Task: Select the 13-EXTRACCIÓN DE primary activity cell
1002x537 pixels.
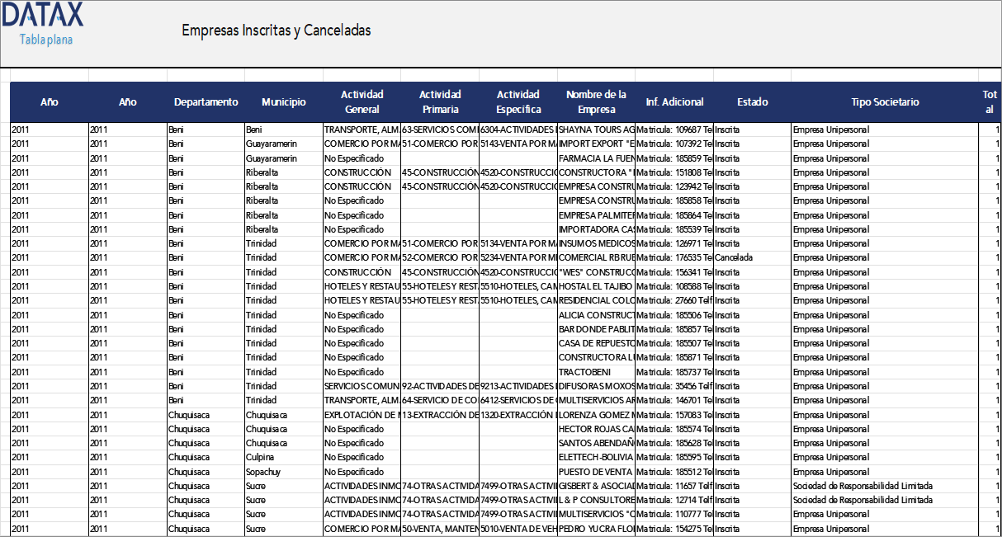Action: pos(440,415)
